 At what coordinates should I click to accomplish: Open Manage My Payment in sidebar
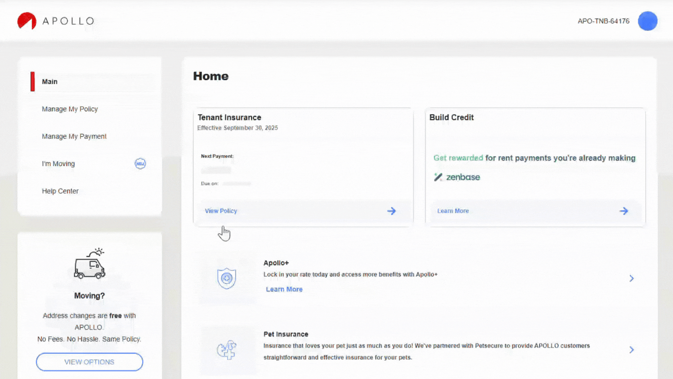tap(74, 136)
